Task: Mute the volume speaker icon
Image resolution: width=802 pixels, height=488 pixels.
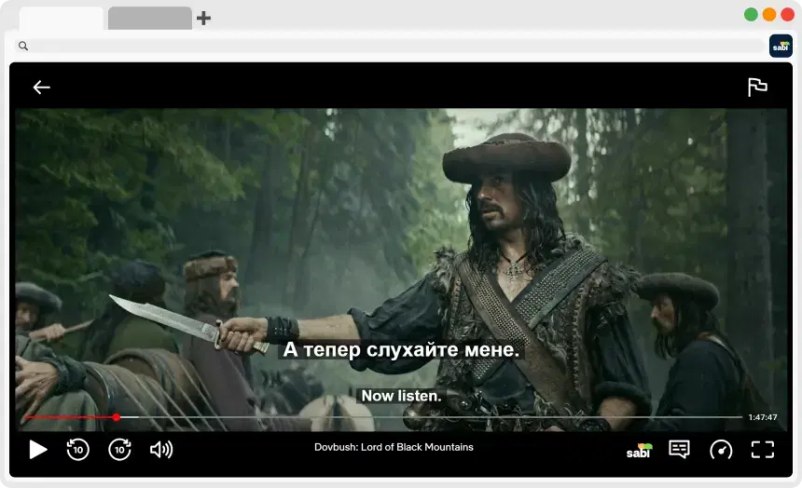Action: (x=161, y=450)
